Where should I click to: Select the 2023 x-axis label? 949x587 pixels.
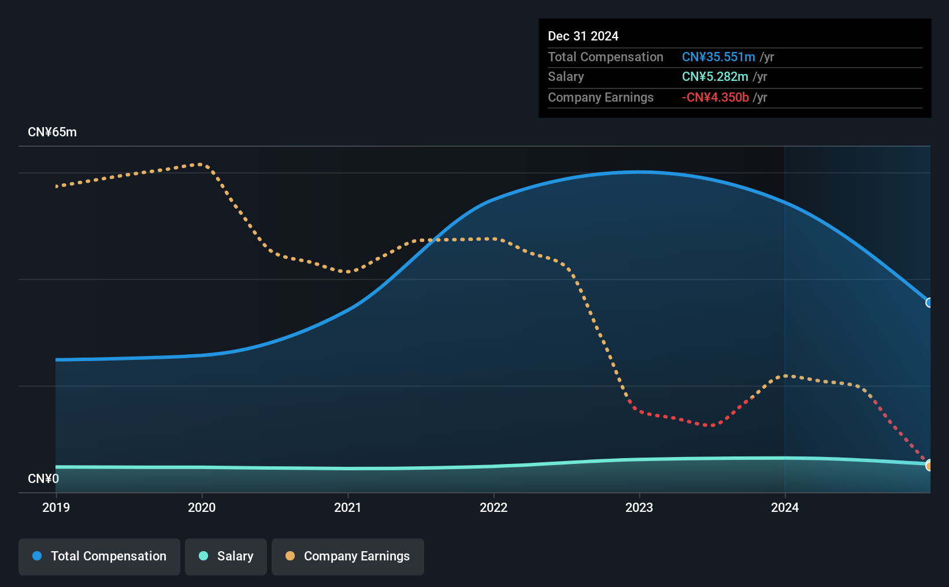point(639,507)
